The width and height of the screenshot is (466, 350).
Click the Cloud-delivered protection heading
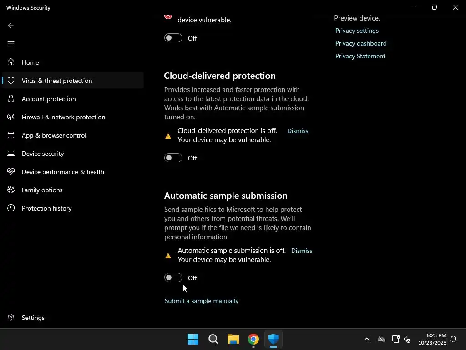point(220,76)
